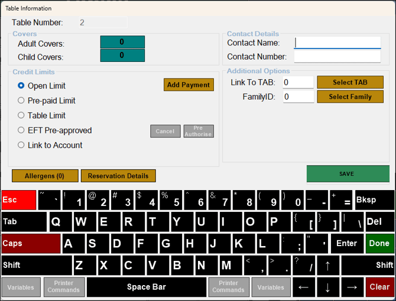Screen dimensions: 396x301
Task: Click the right Printer Commands key
Action: 229,287
